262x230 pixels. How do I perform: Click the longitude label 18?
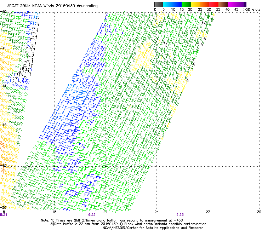coord(54,212)
